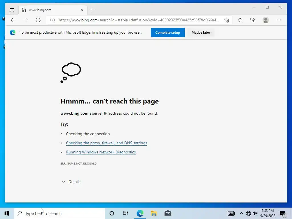Click the ERR_NAME_NOT_RESOLVED error code text
Image resolution: width=292 pixels, height=219 pixels.
click(x=78, y=163)
